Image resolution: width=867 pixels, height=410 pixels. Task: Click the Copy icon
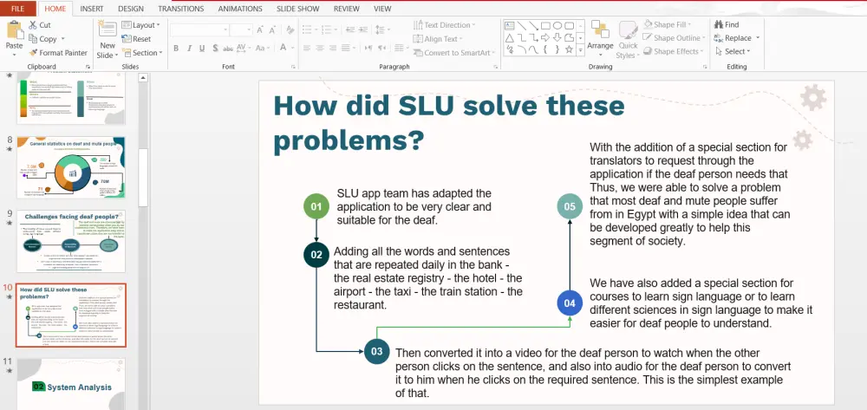pos(33,39)
